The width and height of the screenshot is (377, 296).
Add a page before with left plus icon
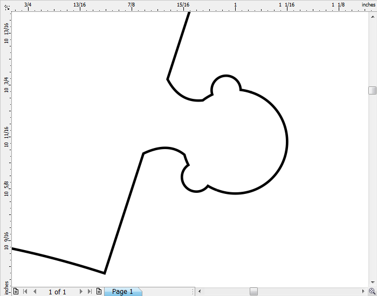[x=16, y=291]
